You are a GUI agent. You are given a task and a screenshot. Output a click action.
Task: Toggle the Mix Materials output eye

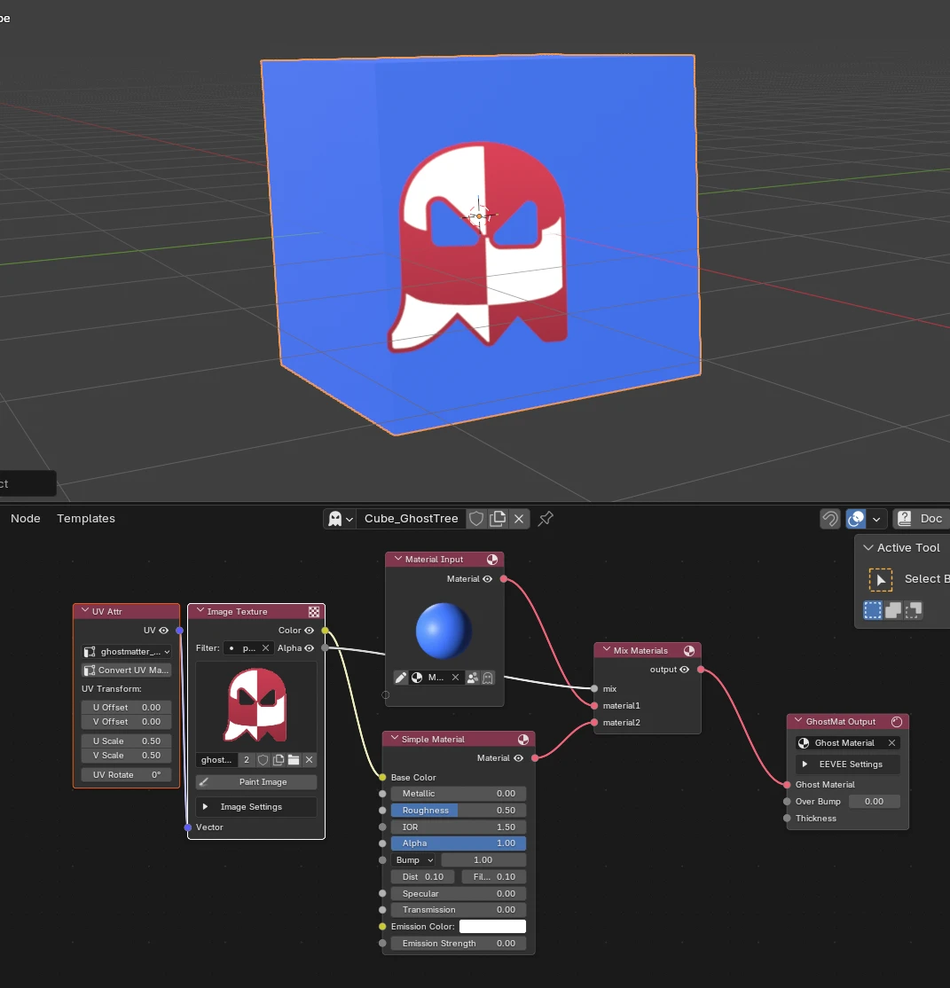(x=685, y=670)
